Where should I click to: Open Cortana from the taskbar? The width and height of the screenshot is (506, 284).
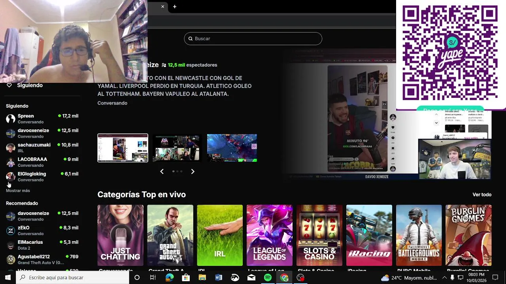[x=137, y=278]
